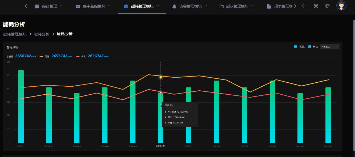This screenshot has width=355, height=157.
Task: Click the bell icon of 告警管理模块
Action: [174, 6]
